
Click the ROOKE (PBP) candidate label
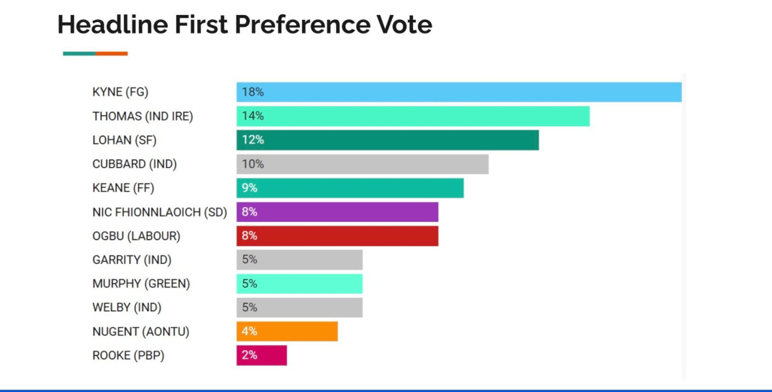click(x=128, y=356)
